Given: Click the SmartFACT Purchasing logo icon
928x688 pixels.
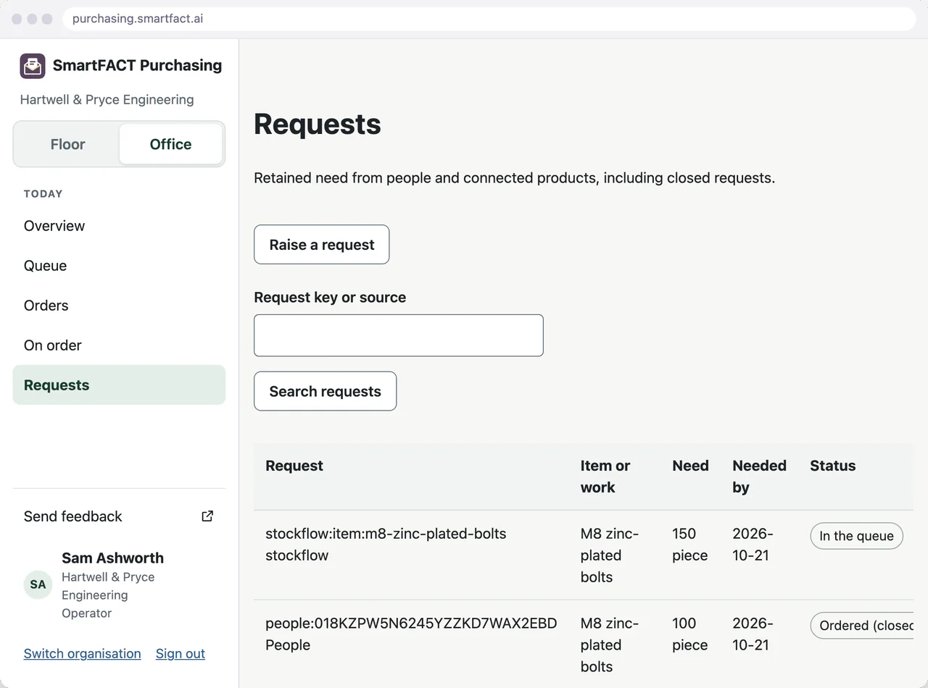Looking at the screenshot, I should (33, 66).
